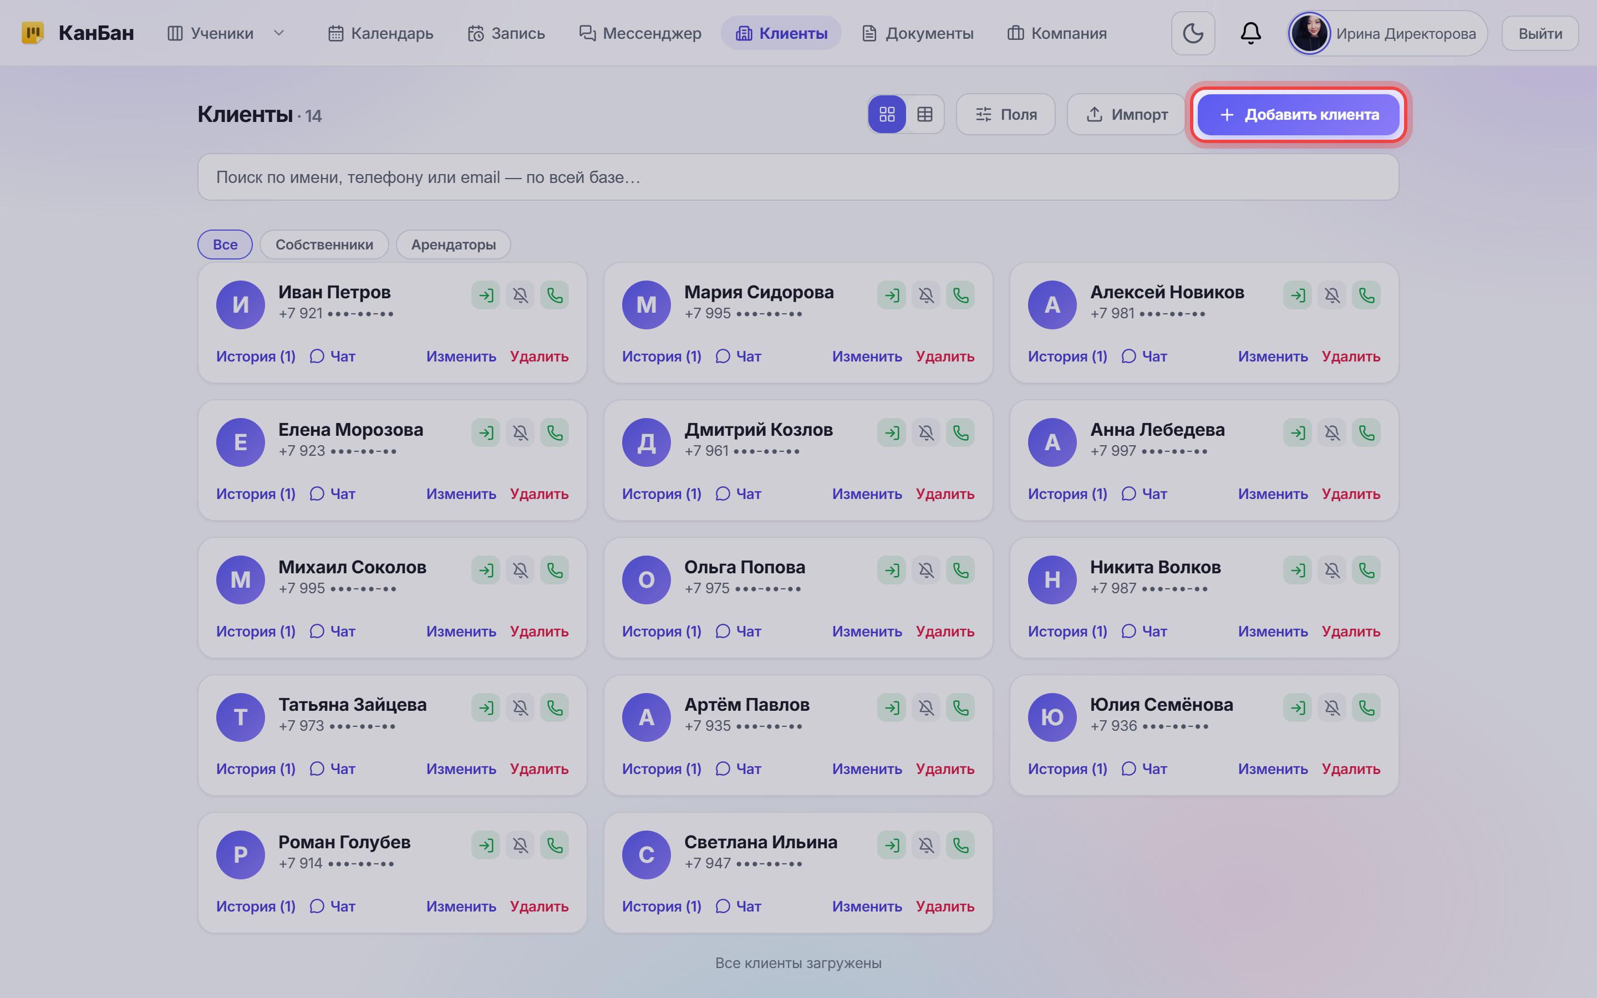Click the muted bell icon for Никита Волков
1597x998 pixels.
pos(1332,571)
